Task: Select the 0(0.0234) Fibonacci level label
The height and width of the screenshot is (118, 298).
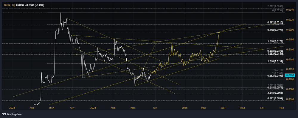Action: (278, 10)
